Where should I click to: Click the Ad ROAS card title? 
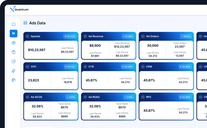pyautogui.click(x=94, y=97)
